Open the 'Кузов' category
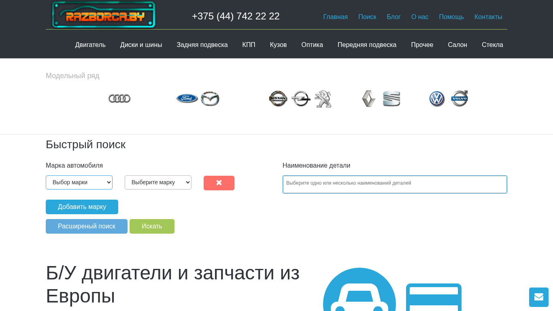This screenshot has height=311, width=553. coord(279,45)
